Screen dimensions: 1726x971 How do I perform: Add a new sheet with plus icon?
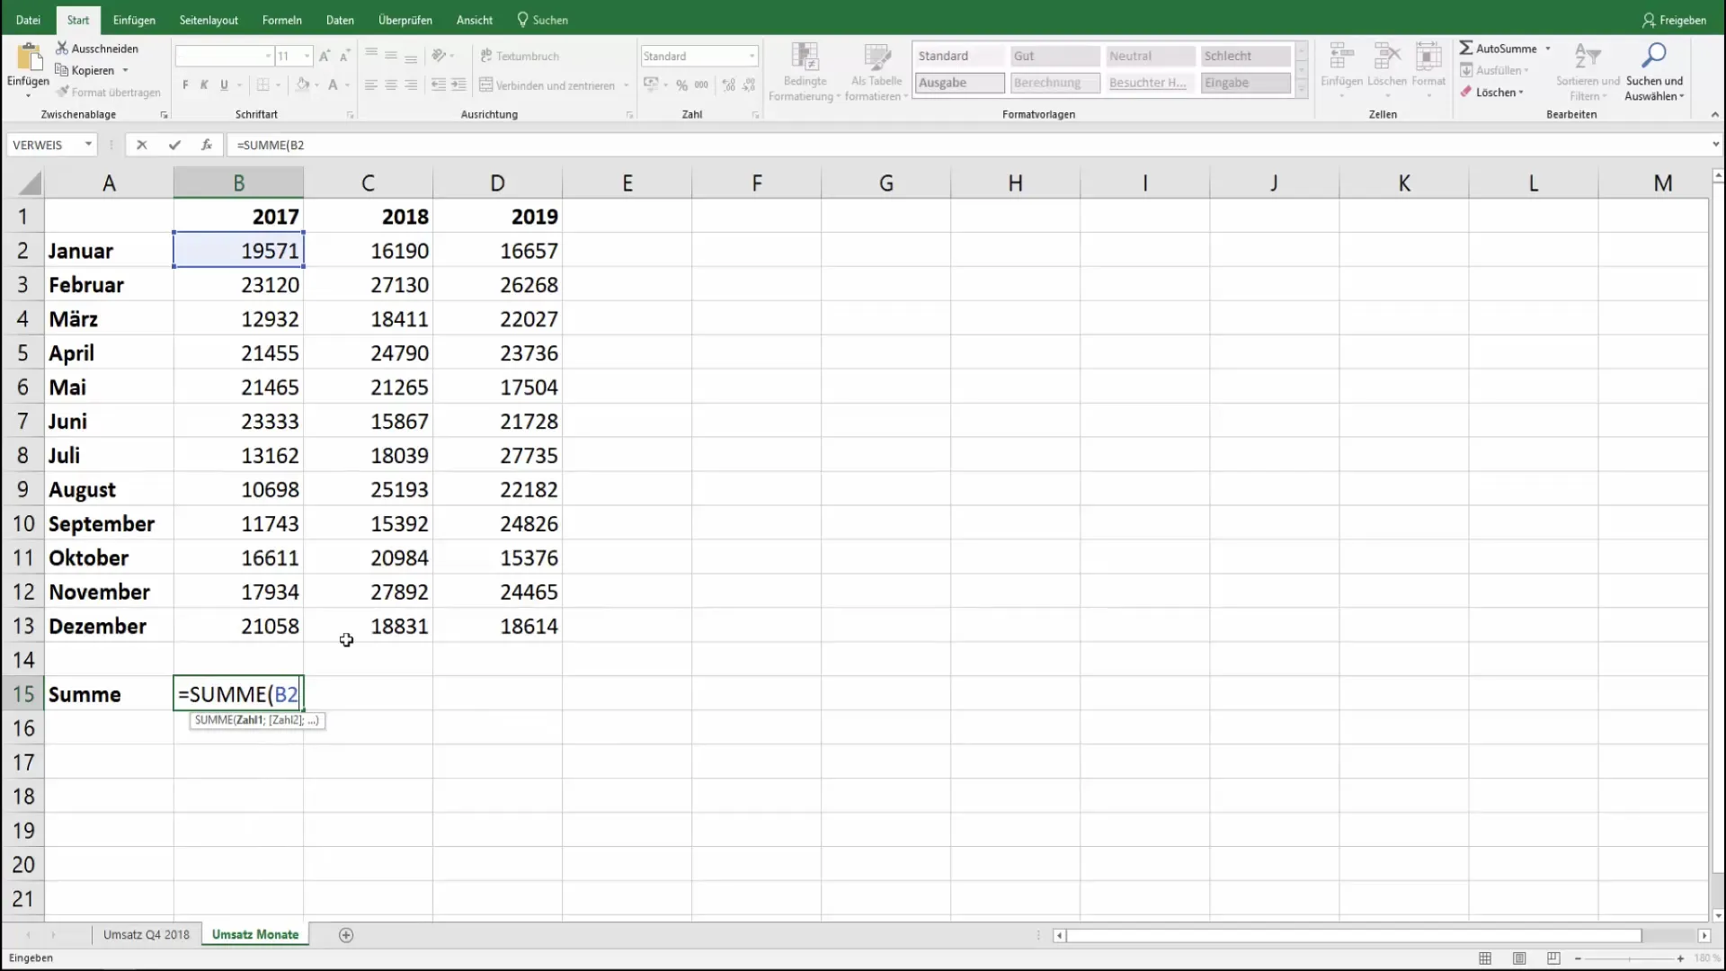pos(346,935)
